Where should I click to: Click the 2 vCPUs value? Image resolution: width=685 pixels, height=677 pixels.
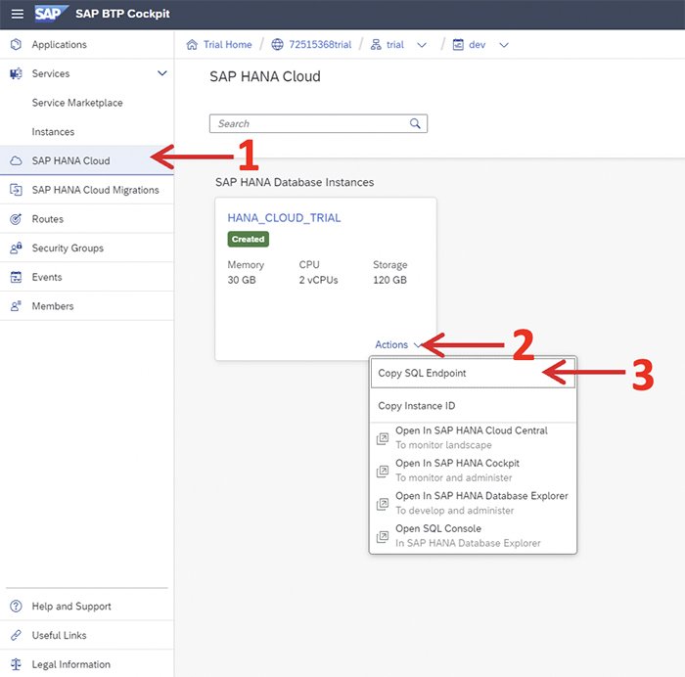(x=318, y=280)
